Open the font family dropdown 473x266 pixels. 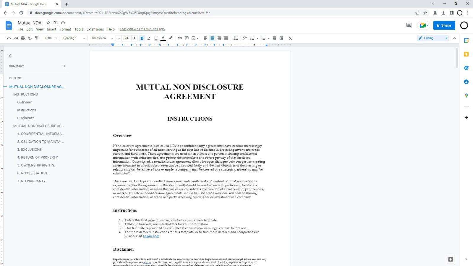point(101,38)
